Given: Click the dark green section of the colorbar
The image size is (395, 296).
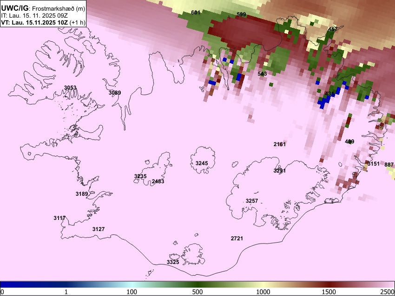Looking at the screenshot, I should [x=197, y=284].
